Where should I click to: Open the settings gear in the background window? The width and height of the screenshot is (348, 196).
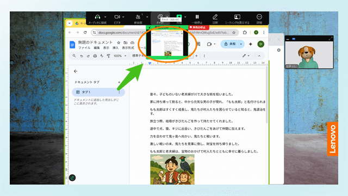point(279,50)
